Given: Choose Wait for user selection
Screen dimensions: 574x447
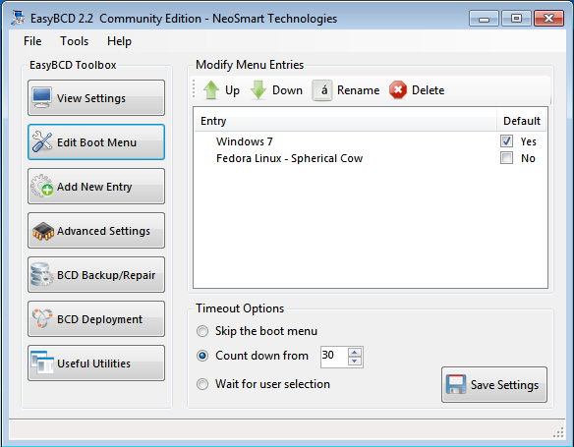Looking at the screenshot, I should (x=202, y=384).
